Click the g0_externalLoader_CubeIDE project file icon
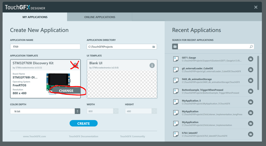The height and width of the screenshot is (146, 266). pos(176,70)
